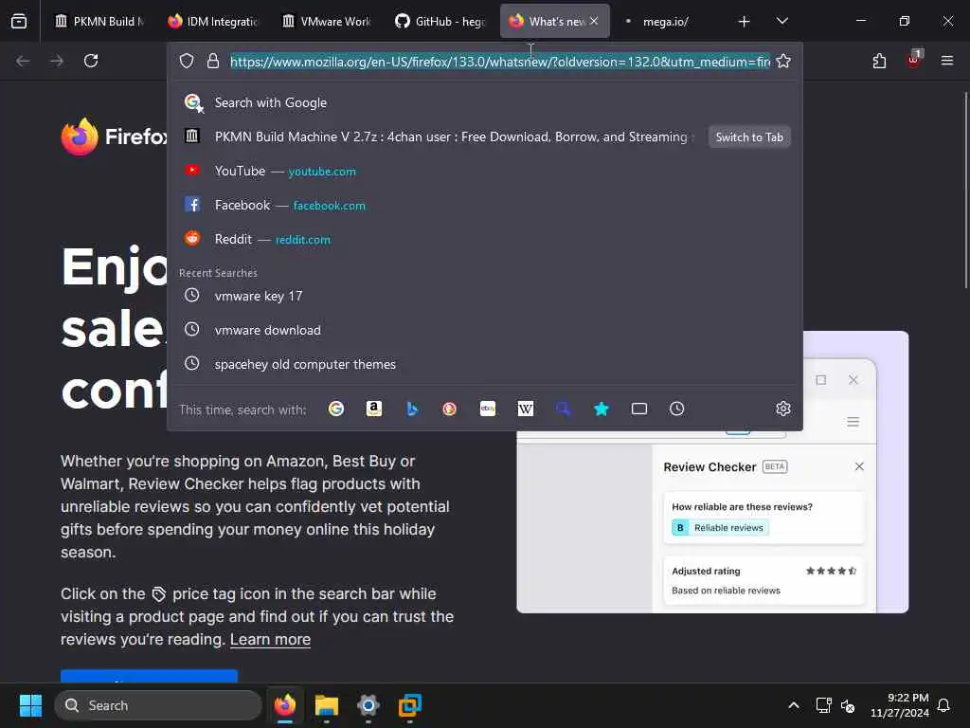
Task: Close the What's new tab
Action: point(594,21)
